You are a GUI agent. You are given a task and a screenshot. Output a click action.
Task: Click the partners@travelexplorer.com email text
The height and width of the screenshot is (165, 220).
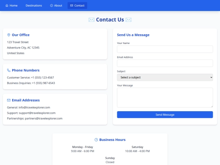[x=44, y=119]
